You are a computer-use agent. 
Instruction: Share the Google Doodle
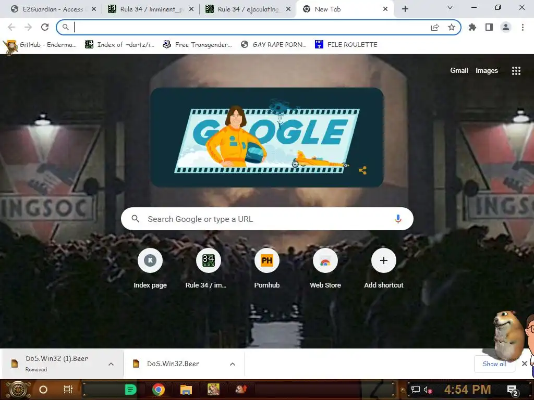pos(363,170)
